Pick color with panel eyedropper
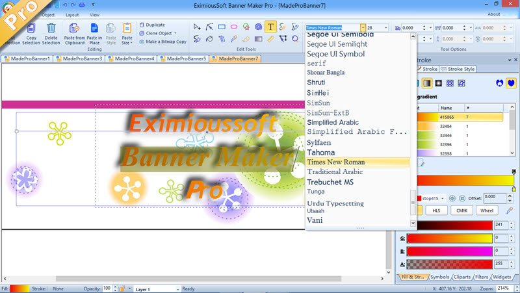The height and width of the screenshot is (293, 520). [510, 210]
